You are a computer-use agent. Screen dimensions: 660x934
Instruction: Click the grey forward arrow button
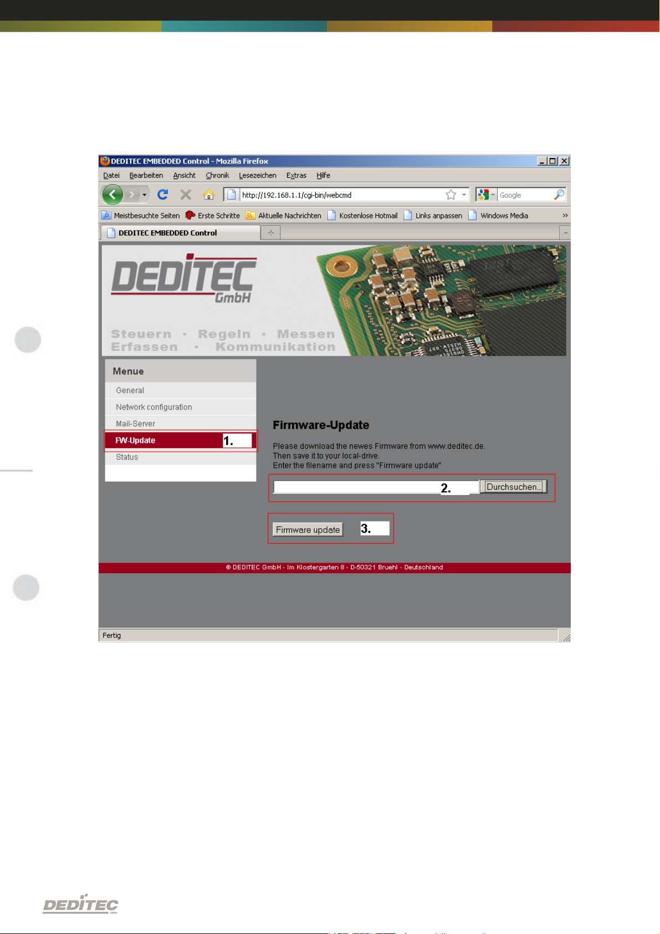click(132, 195)
